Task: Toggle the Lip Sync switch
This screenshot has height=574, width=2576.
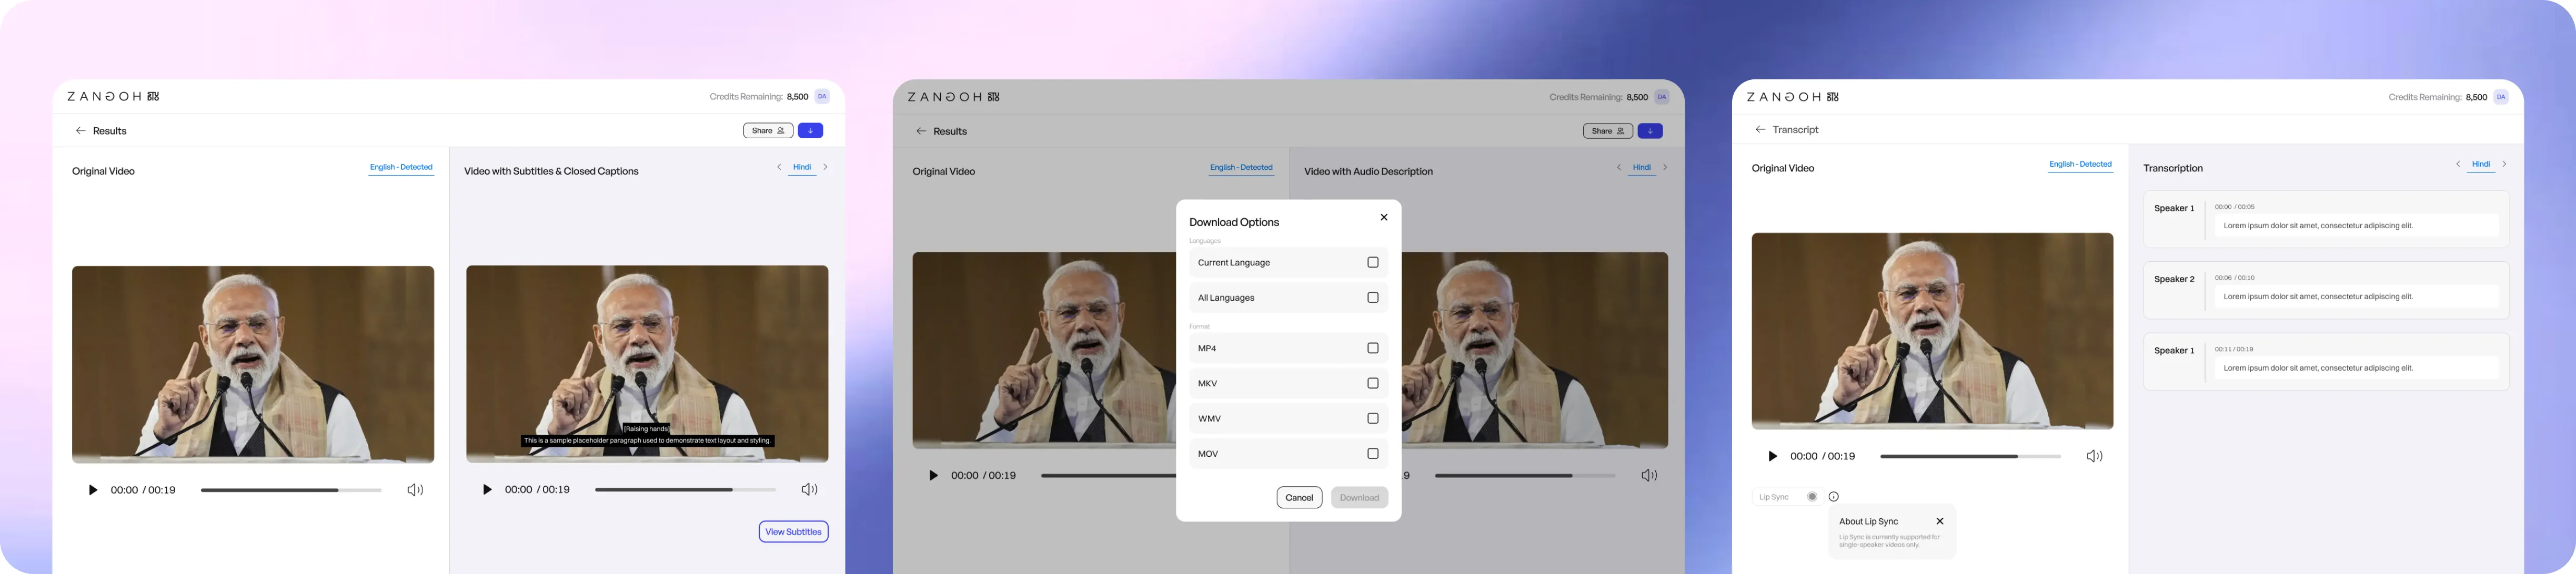Action: (1811, 497)
